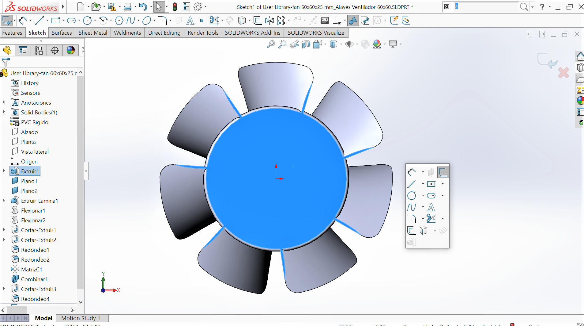Click Zoom to Fit in view toolbar
Screen dimensions: 584x326
point(271,44)
